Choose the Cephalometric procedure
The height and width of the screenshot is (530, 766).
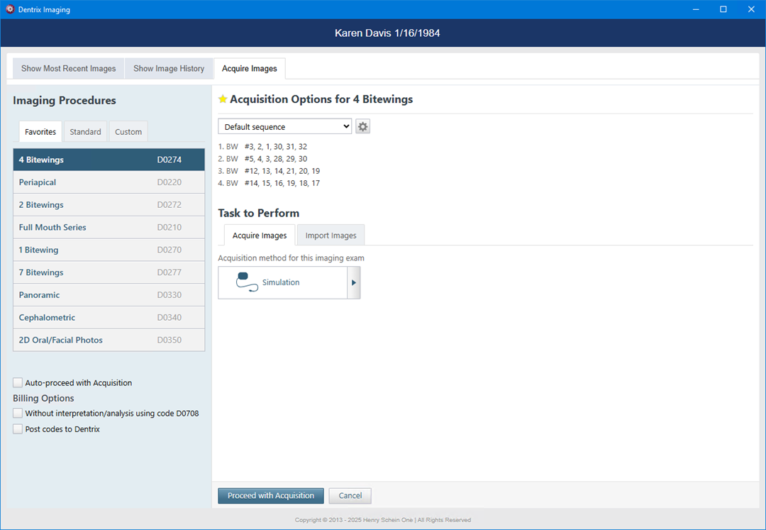tap(109, 317)
